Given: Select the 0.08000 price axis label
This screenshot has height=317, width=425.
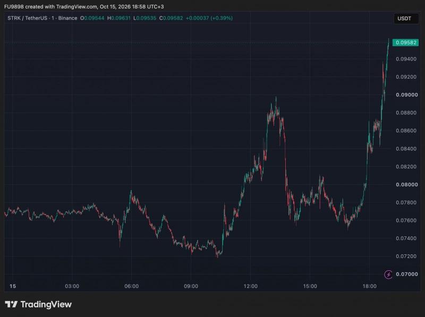Looking at the screenshot, I should [x=406, y=184].
